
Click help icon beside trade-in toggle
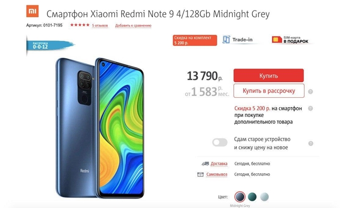pyautogui.click(x=311, y=144)
